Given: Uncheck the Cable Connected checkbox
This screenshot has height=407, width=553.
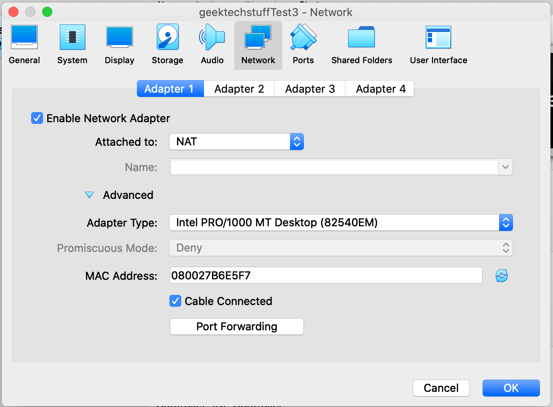Looking at the screenshot, I should click(175, 301).
